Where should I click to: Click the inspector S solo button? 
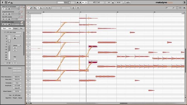click(15, 50)
